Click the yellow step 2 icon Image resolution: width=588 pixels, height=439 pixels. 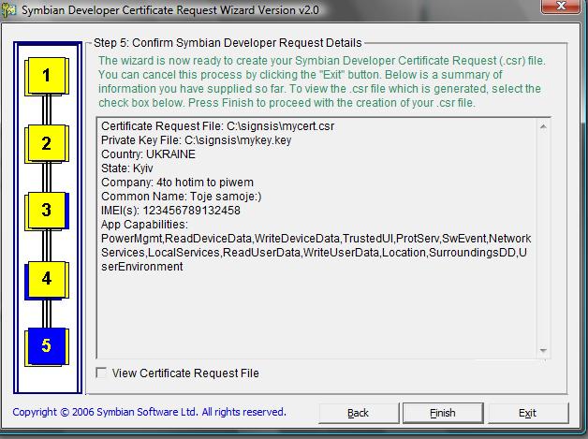coord(46,144)
